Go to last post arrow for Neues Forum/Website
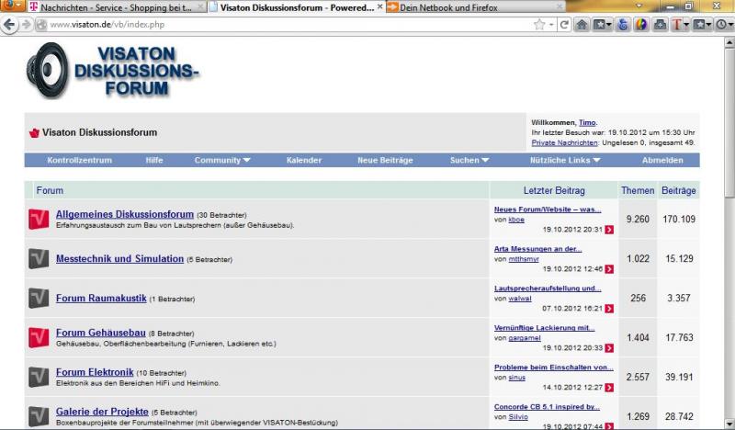 pos(609,230)
